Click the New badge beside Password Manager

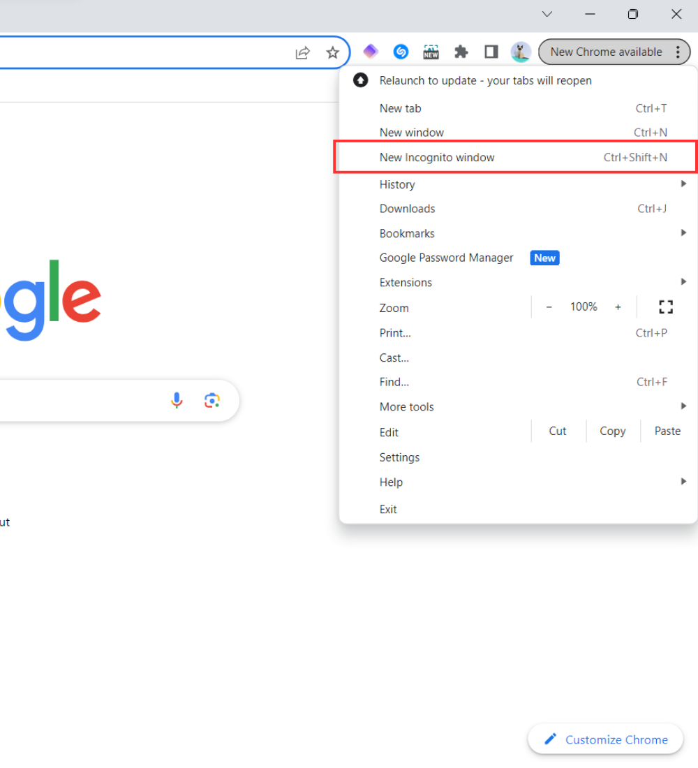pyautogui.click(x=544, y=258)
